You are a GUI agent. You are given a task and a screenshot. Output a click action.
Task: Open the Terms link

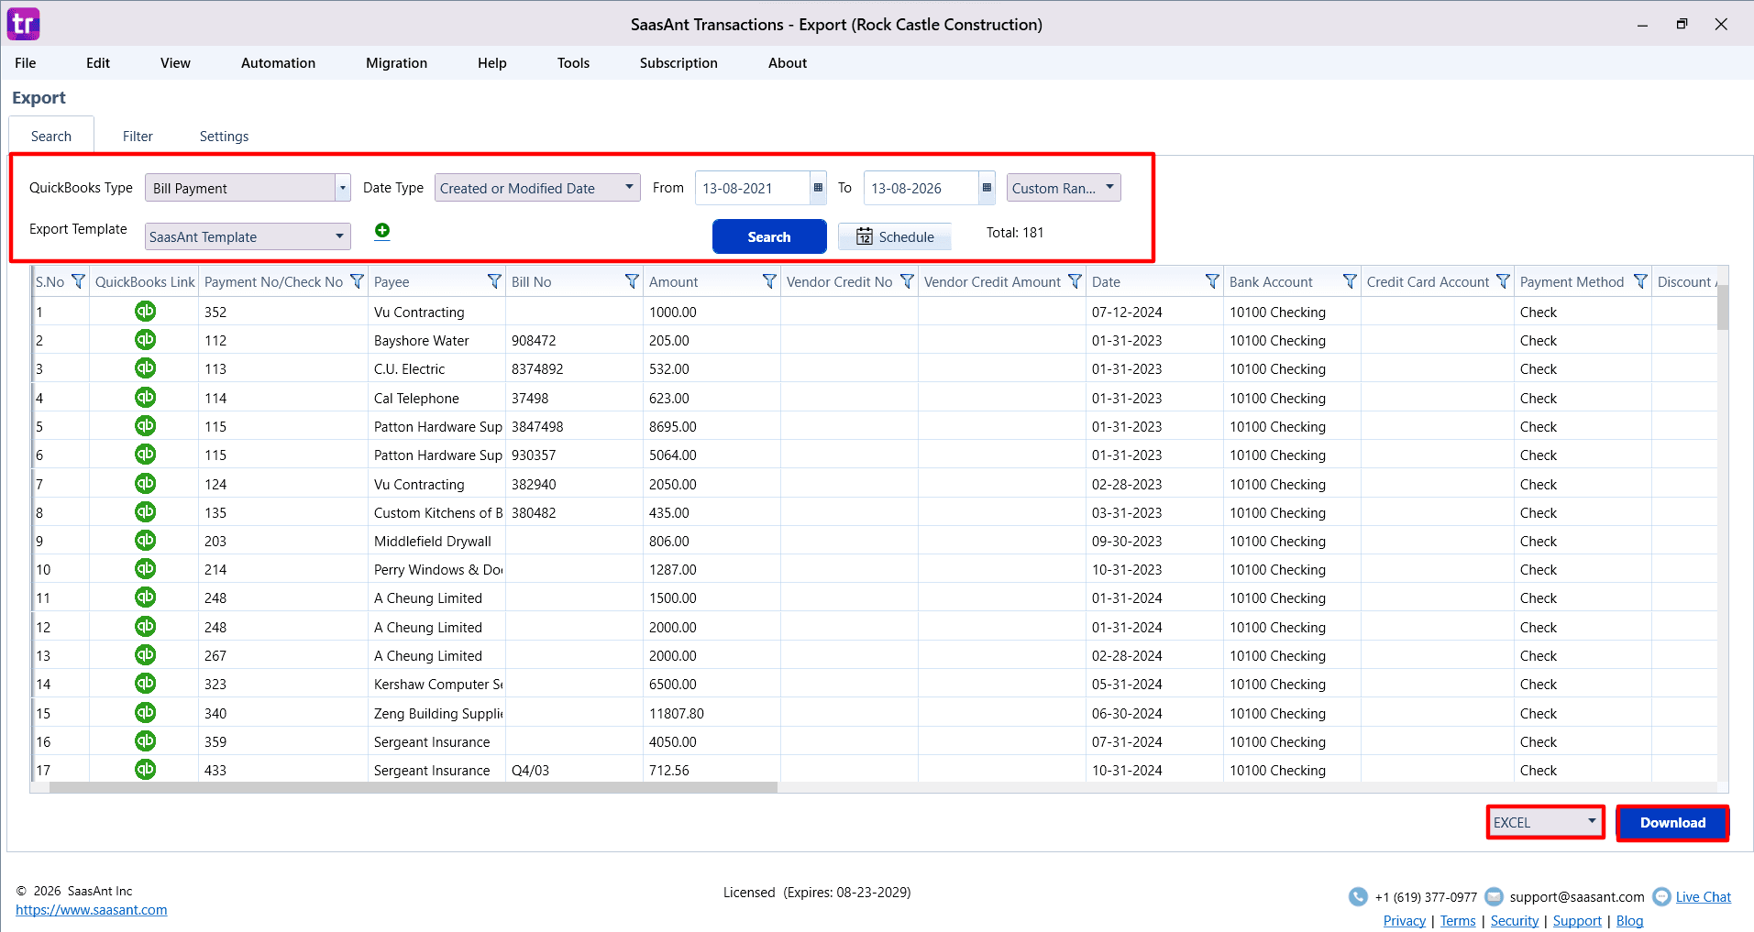pyautogui.click(x=1458, y=921)
